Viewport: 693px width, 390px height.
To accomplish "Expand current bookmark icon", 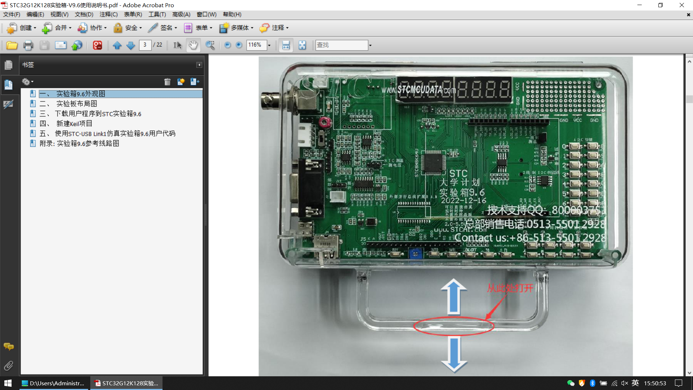I will pos(195,82).
